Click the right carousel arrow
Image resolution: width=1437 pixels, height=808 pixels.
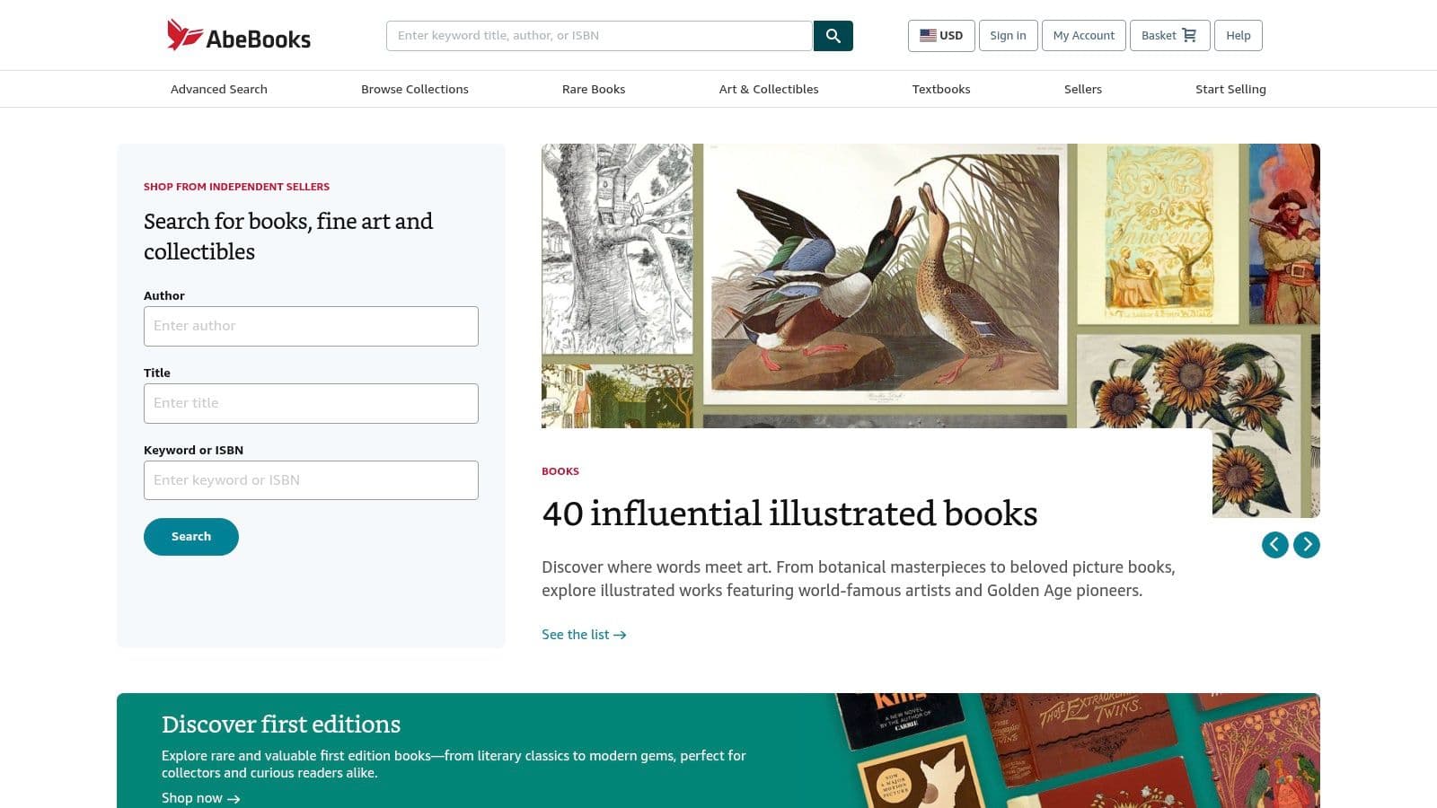tap(1307, 544)
